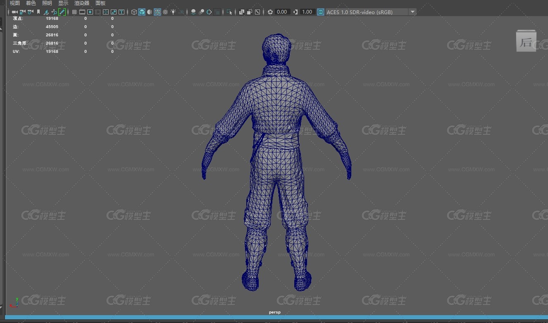Click the Gate Mask icon
This screenshot has height=323, width=548.
coord(98,12)
